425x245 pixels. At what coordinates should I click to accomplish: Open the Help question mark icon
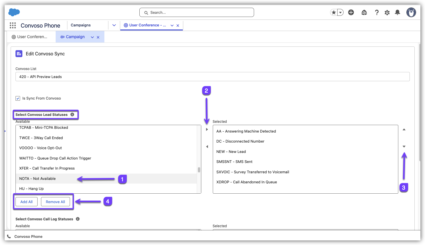(377, 12)
